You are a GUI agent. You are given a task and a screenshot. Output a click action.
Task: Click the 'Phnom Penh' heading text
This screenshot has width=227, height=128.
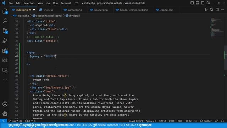(41, 80)
